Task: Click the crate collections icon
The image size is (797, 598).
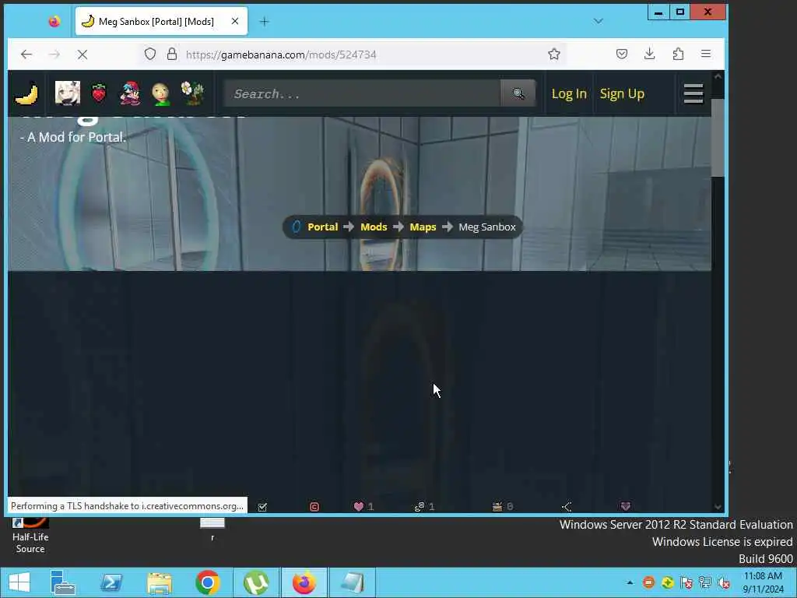Action: pos(497,506)
